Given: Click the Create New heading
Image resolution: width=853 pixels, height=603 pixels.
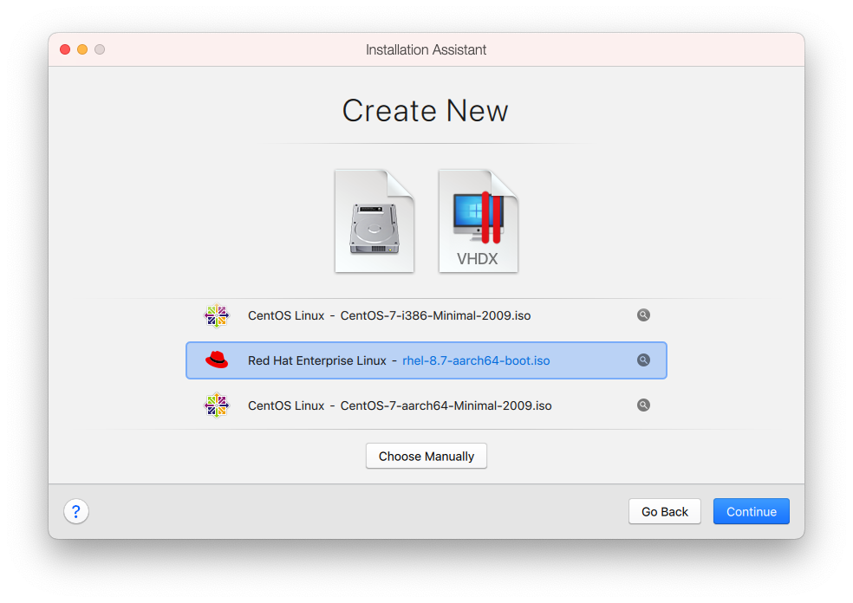Looking at the screenshot, I should 425,111.
